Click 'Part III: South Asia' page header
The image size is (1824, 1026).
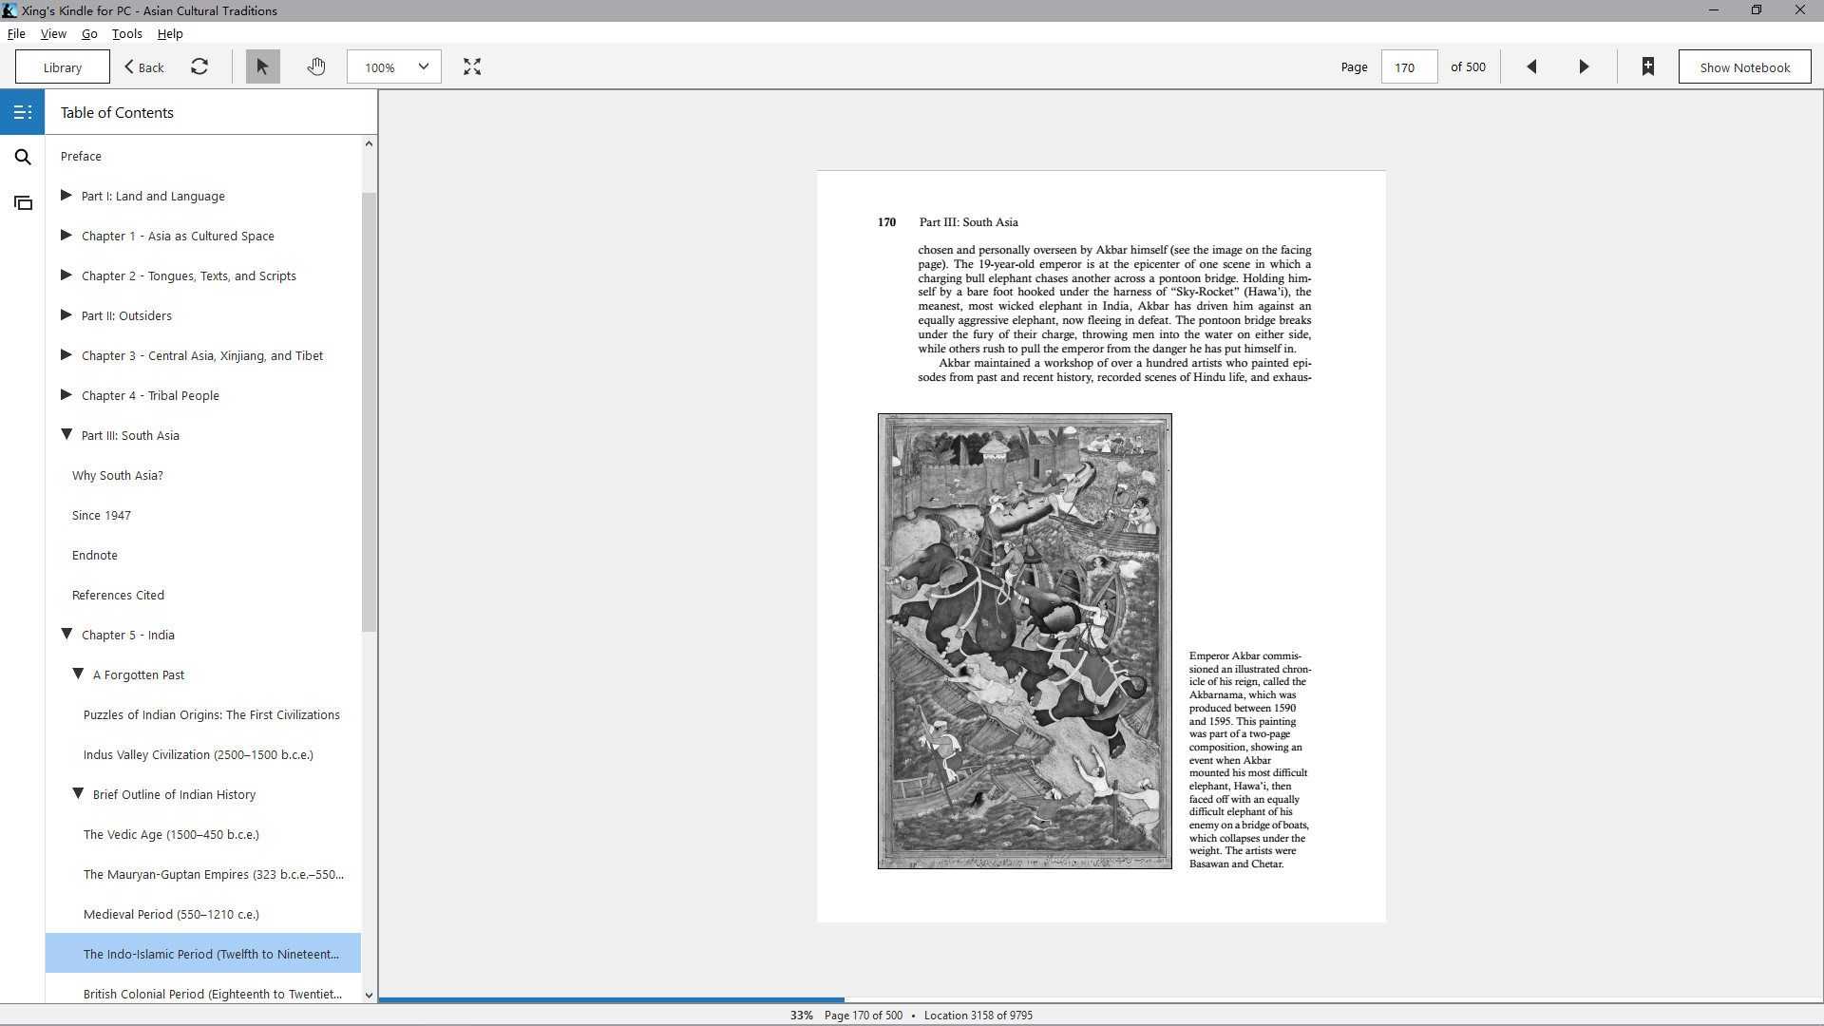968,222
